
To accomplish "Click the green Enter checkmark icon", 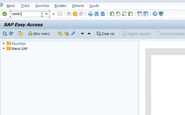I will click(x=5, y=14).
